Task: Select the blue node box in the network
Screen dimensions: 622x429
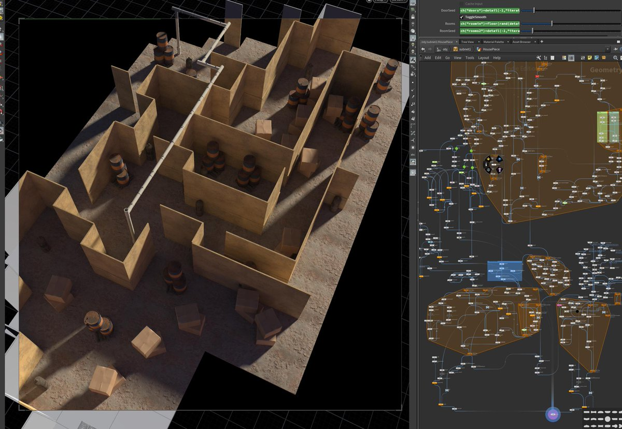Action: (x=504, y=271)
